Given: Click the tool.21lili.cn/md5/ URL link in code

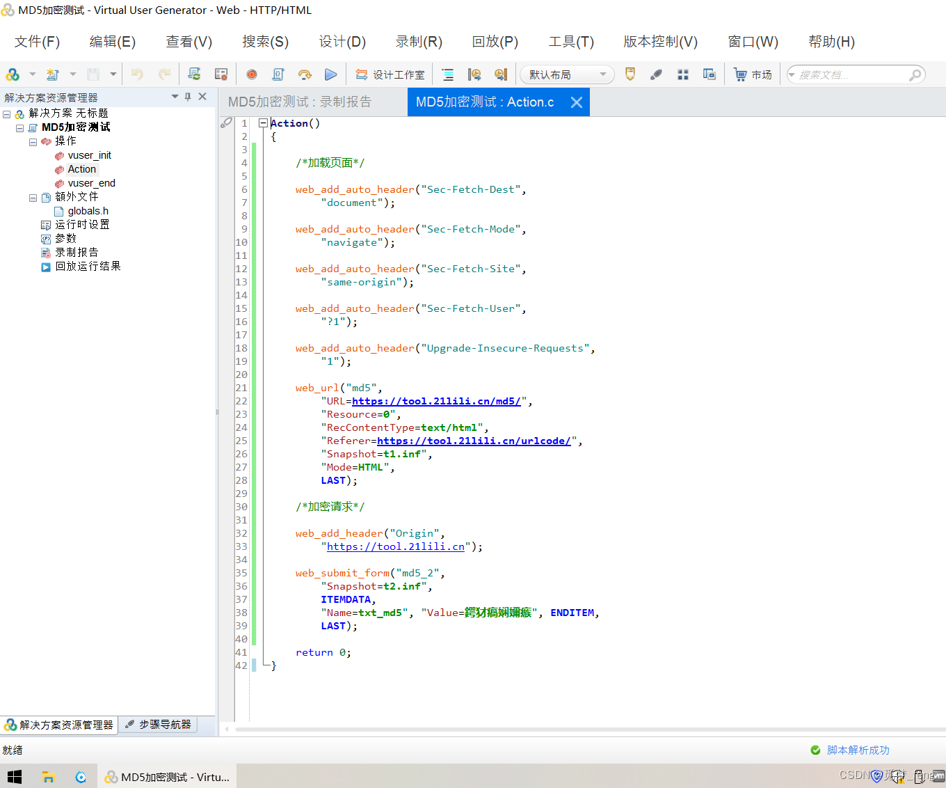Looking at the screenshot, I should pos(436,401).
